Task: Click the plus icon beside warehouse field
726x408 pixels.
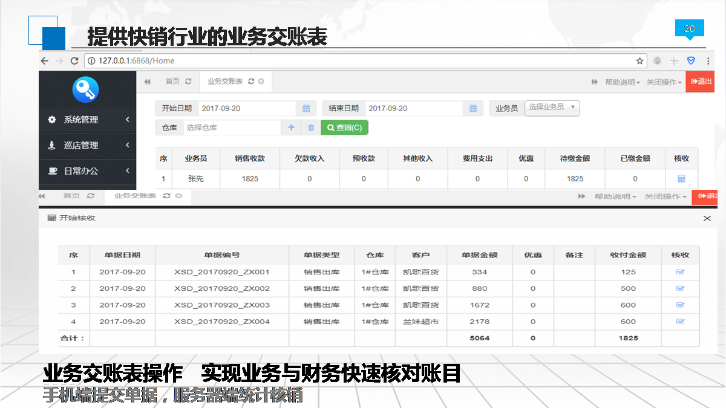Action: point(291,128)
